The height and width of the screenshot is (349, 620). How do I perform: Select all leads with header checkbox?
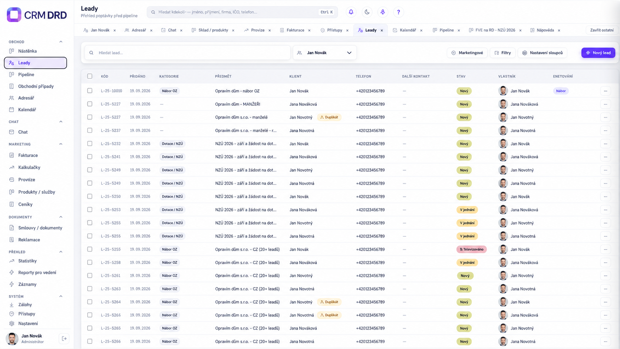(90, 76)
